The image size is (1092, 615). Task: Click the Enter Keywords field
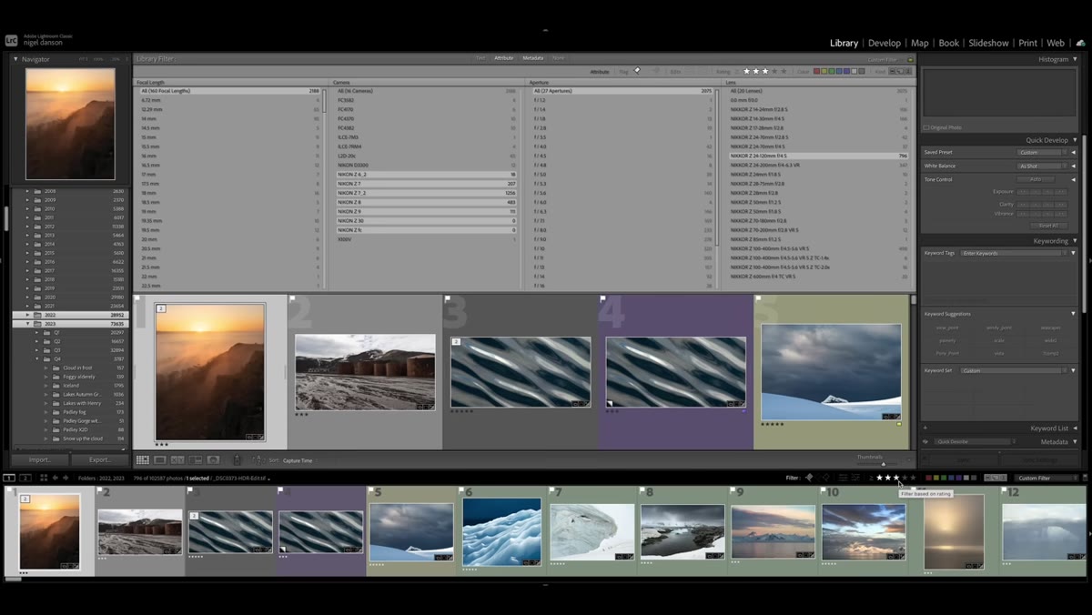tap(1013, 253)
